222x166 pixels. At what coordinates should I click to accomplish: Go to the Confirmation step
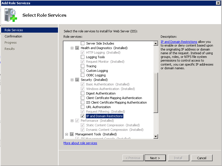pyautogui.click(x=13, y=36)
